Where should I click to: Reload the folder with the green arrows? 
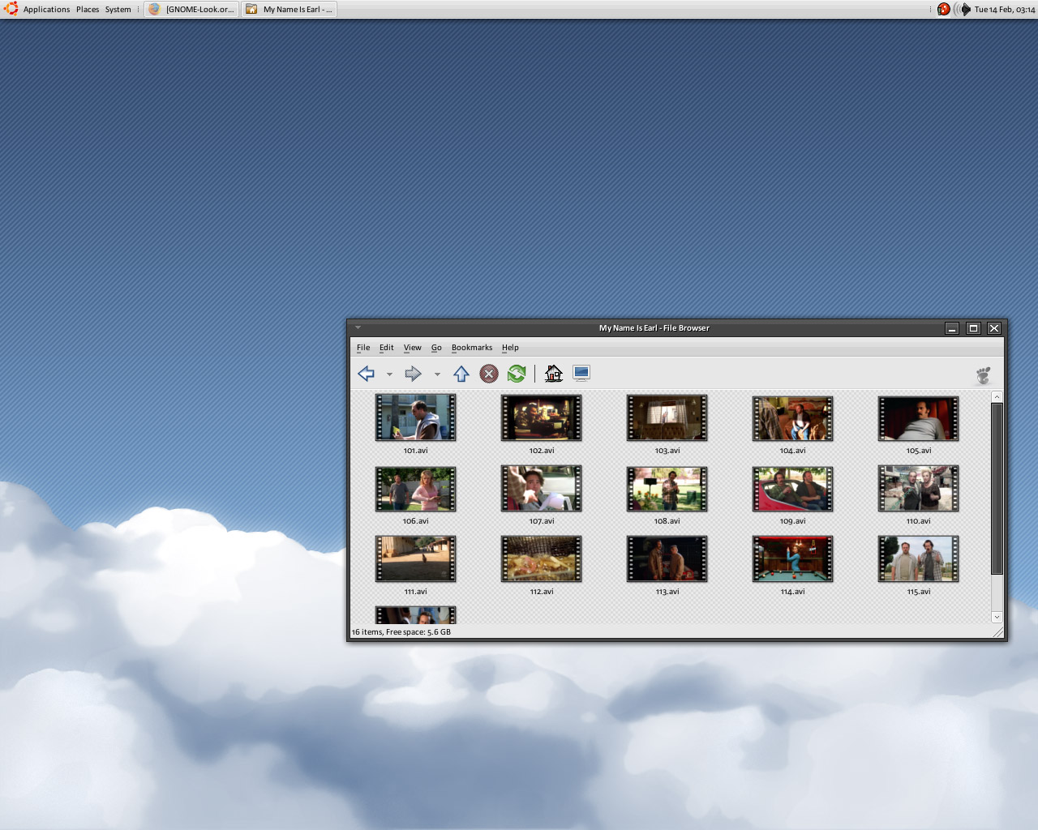517,374
